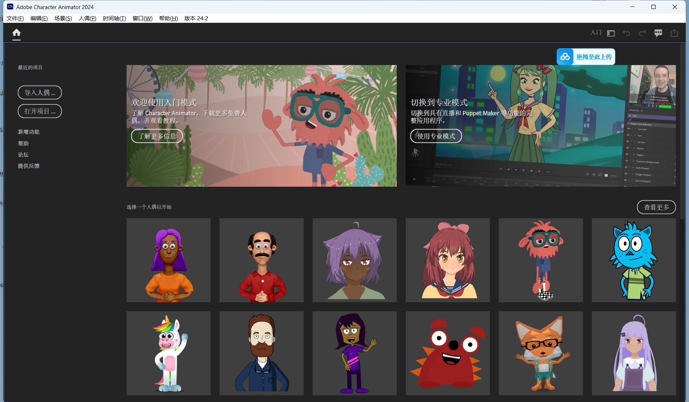Maximize the Character Animator window
689x402 pixels.
tap(653, 7)
